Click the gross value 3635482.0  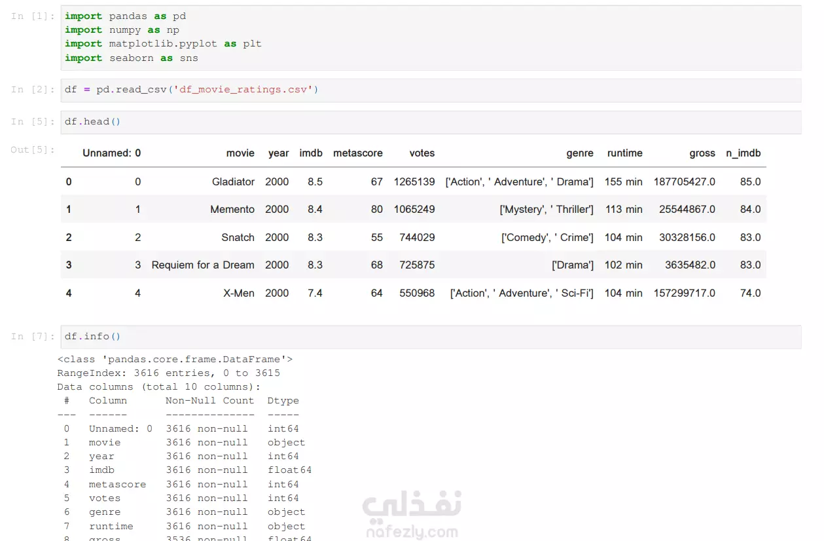[x=690, y=265]
